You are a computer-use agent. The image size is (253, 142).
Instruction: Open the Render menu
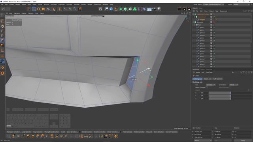coord(90,4)
